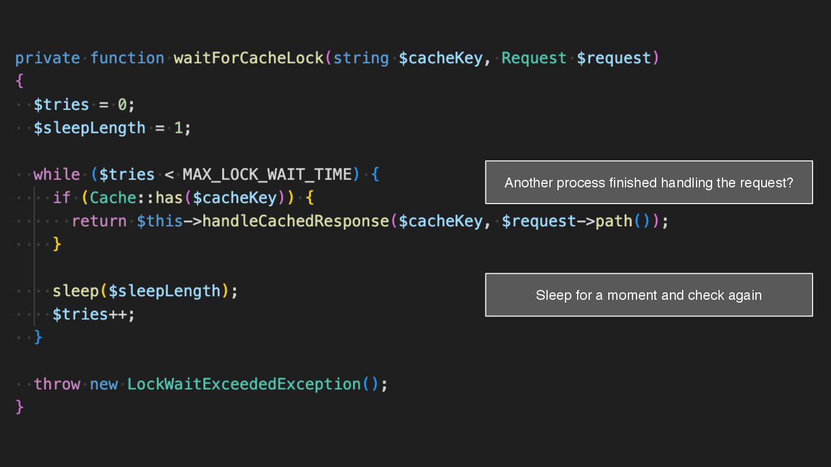Select the "string" type hint in the signature

(x=361, y=58)
